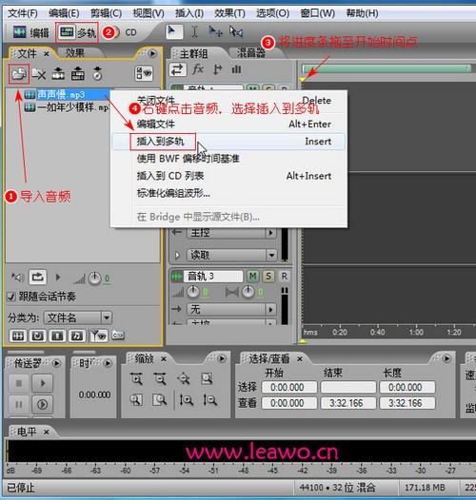Toggle show MIDI files filter button

[x=77, y=336]
